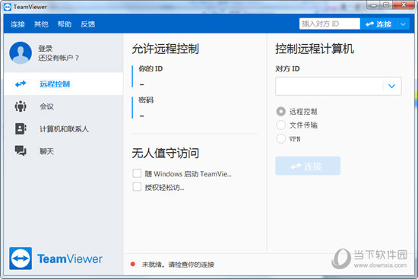Click into the 对方 ID input box

tap(329, 86)
